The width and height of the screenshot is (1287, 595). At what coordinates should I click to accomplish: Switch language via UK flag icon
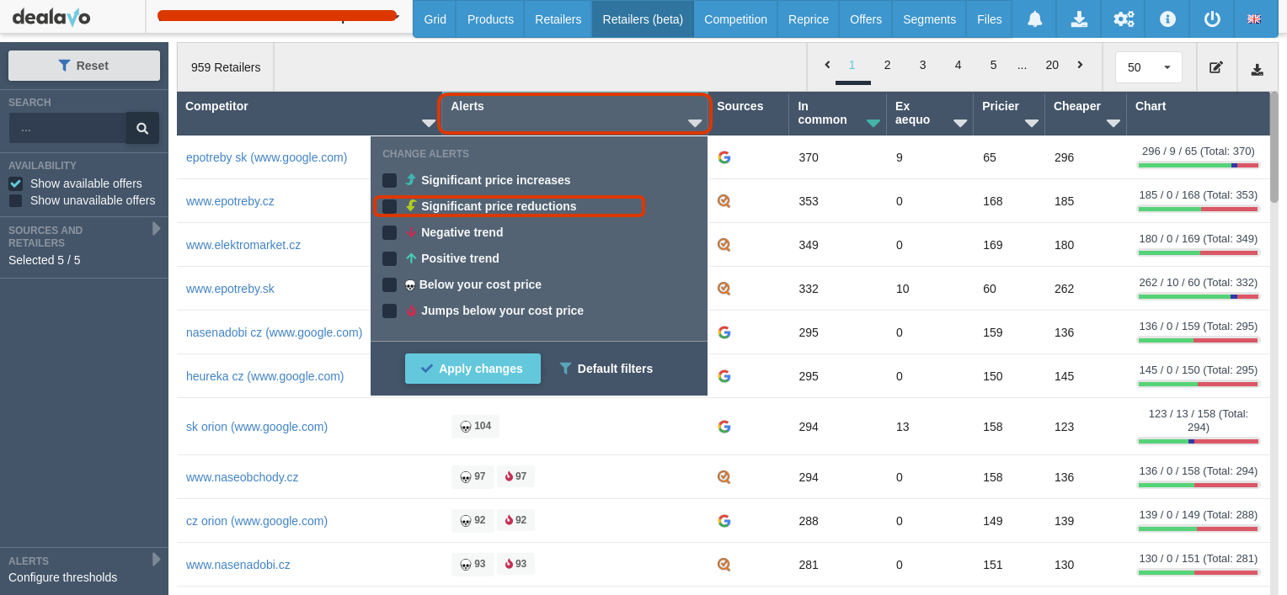coord(1254,19)
